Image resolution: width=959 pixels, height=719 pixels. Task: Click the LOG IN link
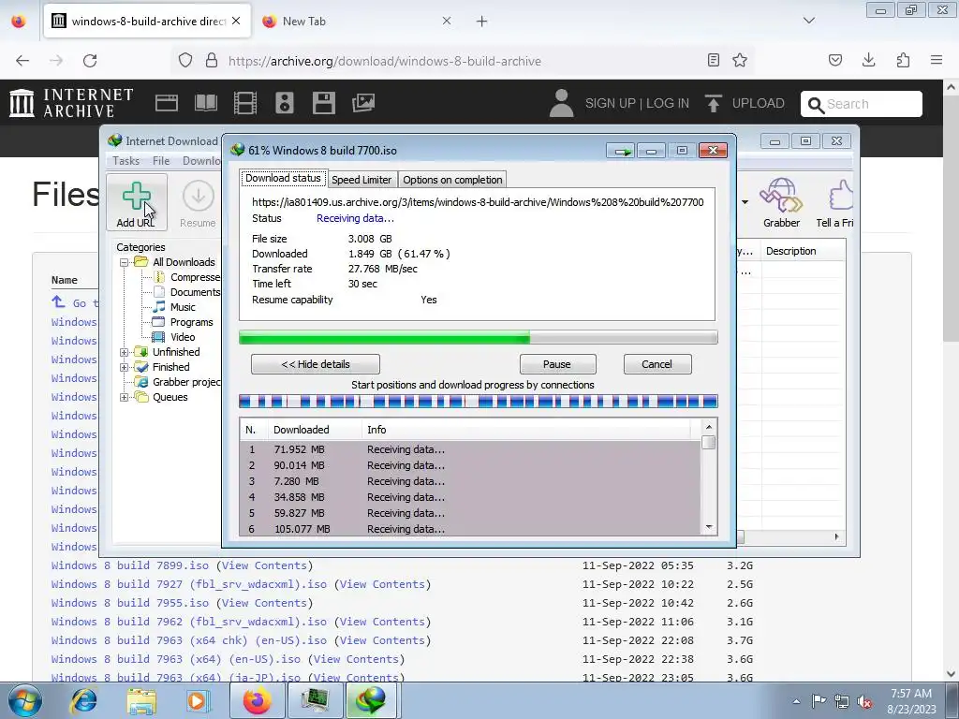667,103
